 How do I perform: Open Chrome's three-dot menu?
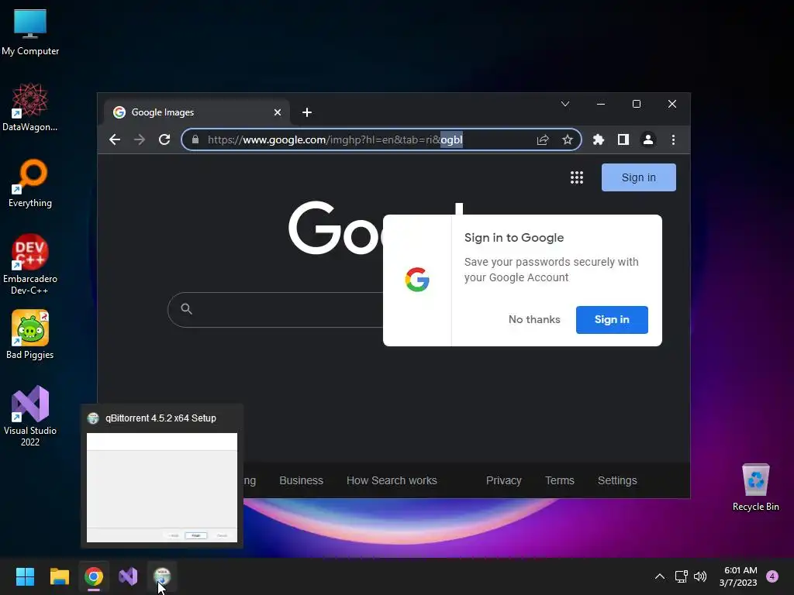tap(673, 139)
